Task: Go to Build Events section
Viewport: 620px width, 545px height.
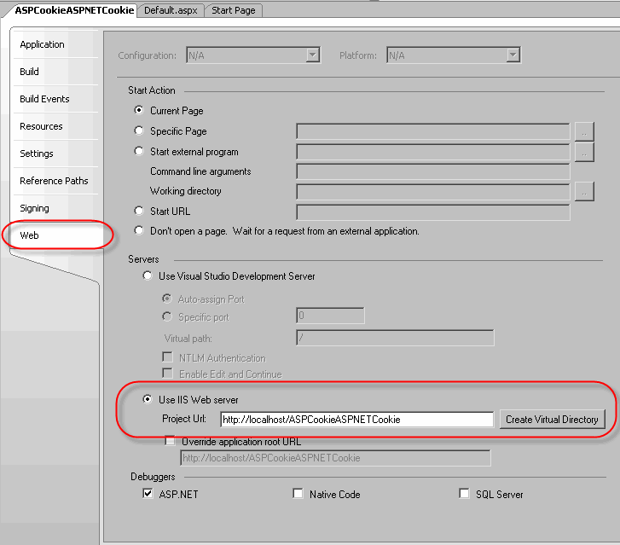Action: point(44,99)
